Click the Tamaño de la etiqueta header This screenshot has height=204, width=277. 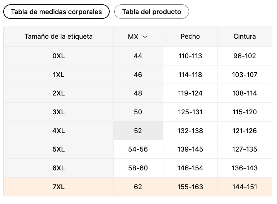point(58,36)
